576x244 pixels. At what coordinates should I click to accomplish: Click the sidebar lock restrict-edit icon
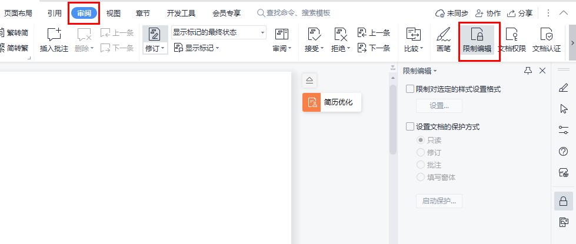point(563,201)
